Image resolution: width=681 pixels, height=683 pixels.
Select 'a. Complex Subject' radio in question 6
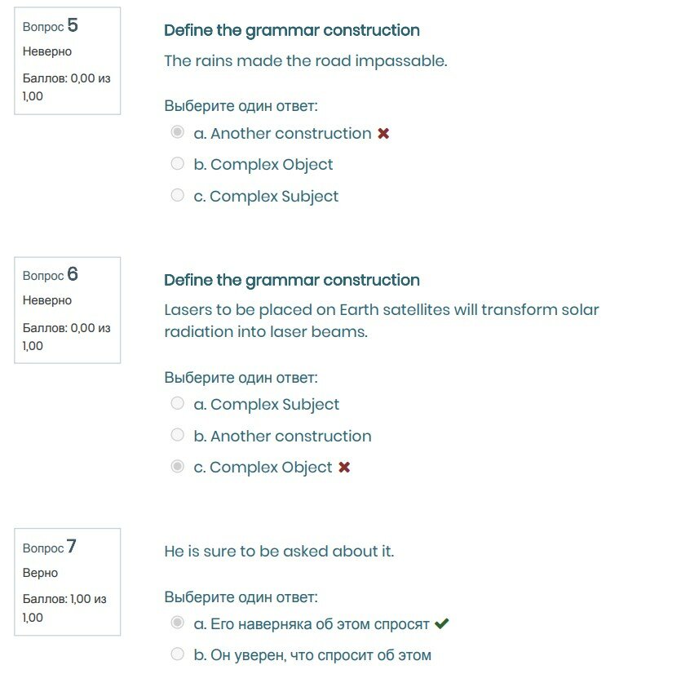coord(177,403)
